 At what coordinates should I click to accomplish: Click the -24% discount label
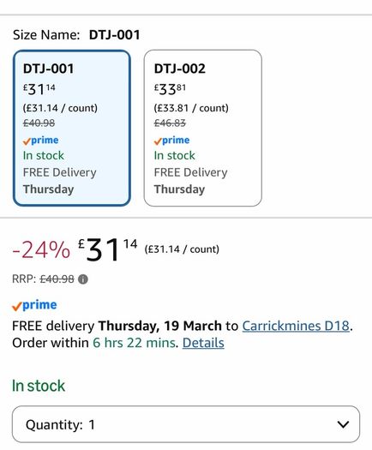click(41, 249)
